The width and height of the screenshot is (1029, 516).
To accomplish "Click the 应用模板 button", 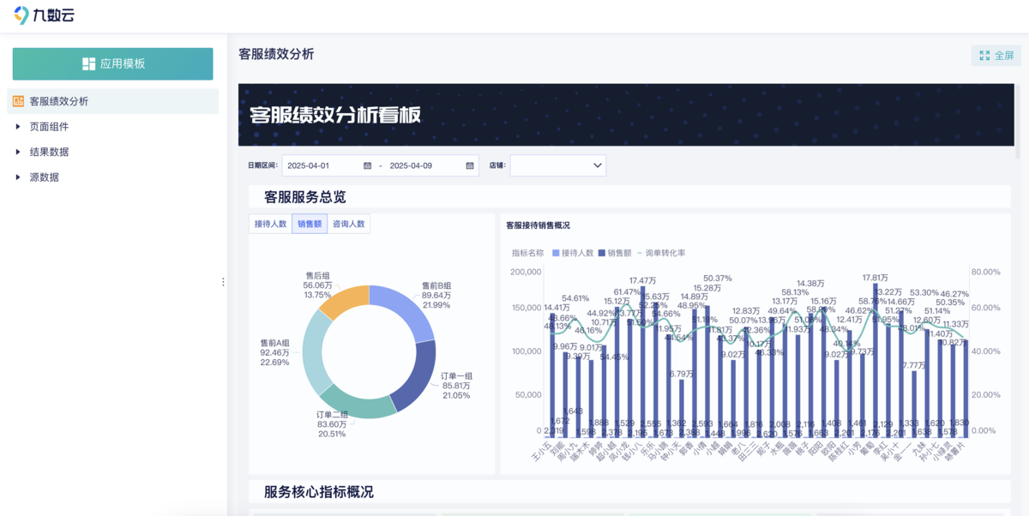I will click(112, 64).
